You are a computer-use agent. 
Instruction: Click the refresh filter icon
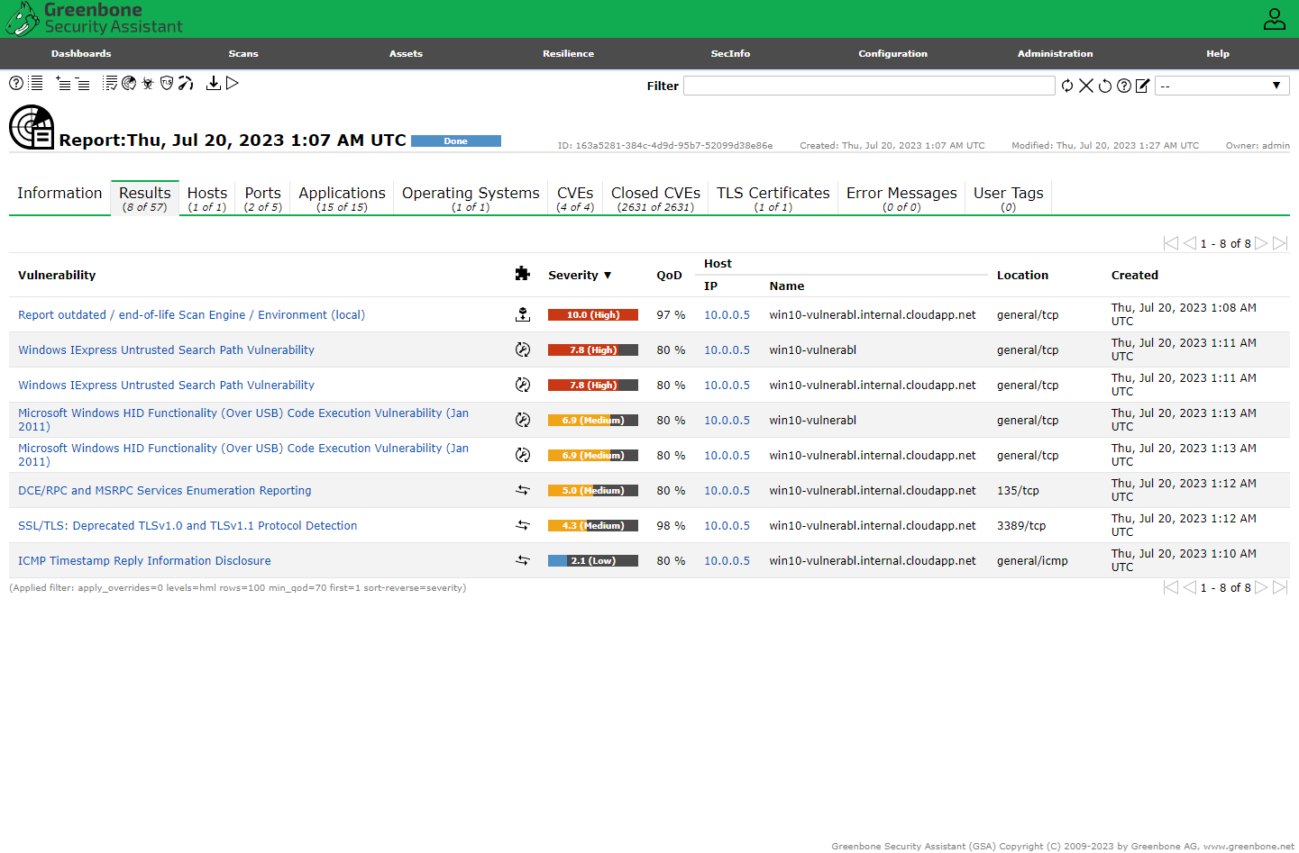coord(1067,86)
